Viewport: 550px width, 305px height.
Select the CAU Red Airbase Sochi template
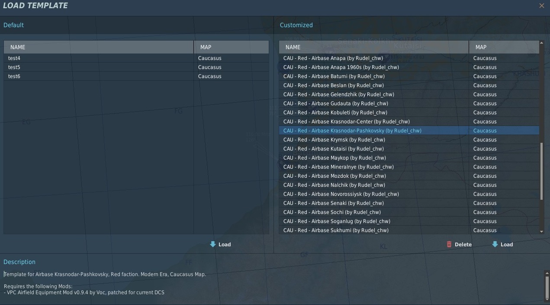point(346,212)
